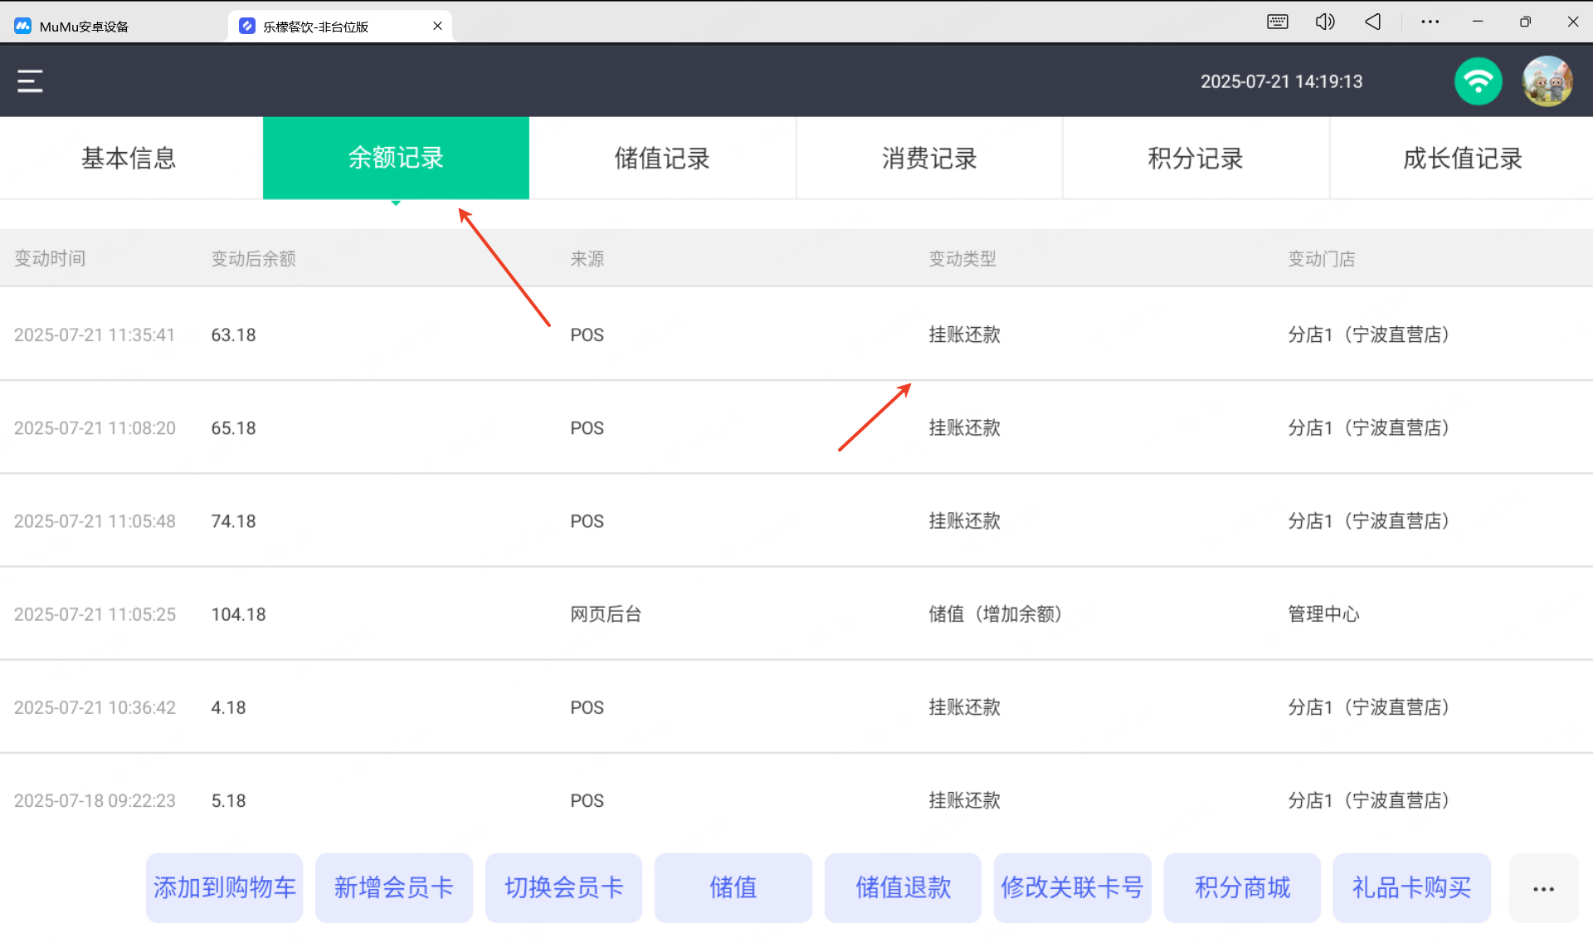Click the 管理中心 store cell

(1323, 613)
